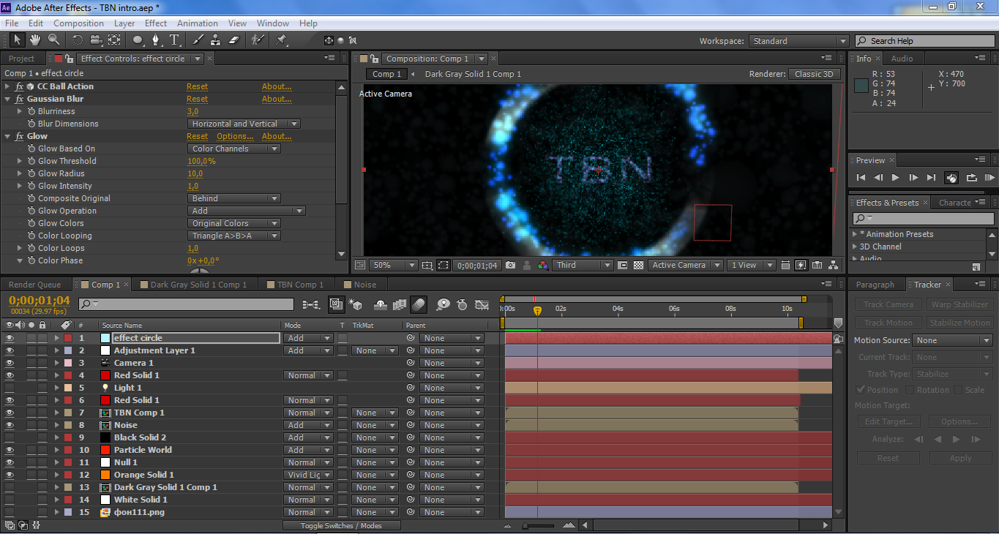The height and width of the screenshot is (534, 999).
Task: Toggle Brainstorm light bulb icon
Action: click(x=443, y=304)
